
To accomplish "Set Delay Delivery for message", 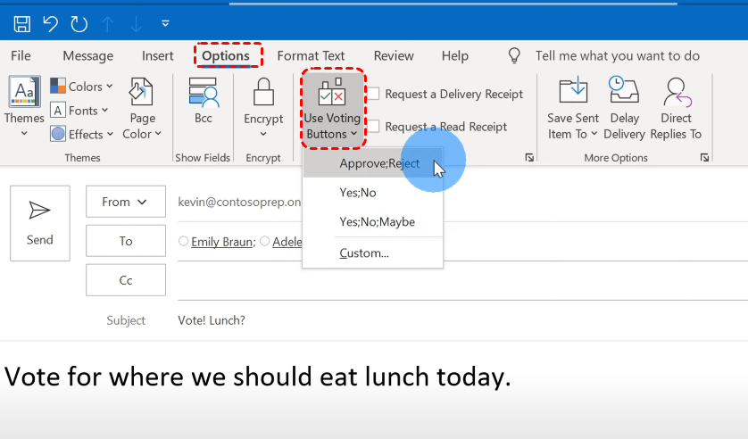I will [x=625, y=108].
